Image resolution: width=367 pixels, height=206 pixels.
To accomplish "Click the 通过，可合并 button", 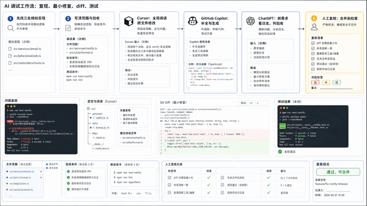I will (338, 172).
